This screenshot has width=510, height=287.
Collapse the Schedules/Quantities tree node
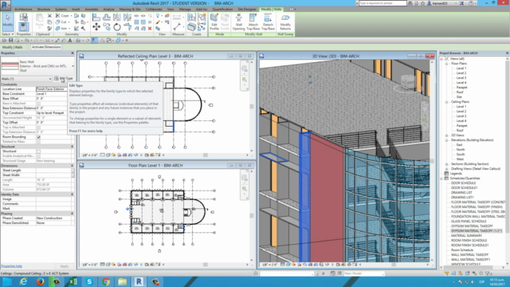click(441, 179)
